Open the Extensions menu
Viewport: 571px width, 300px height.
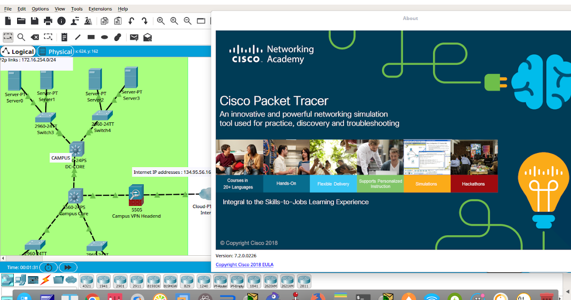click(100, 8)
